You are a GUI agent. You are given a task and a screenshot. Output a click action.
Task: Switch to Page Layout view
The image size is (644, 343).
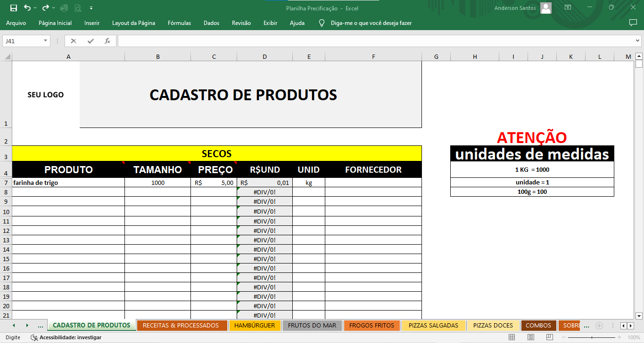(x=530, y=337)
